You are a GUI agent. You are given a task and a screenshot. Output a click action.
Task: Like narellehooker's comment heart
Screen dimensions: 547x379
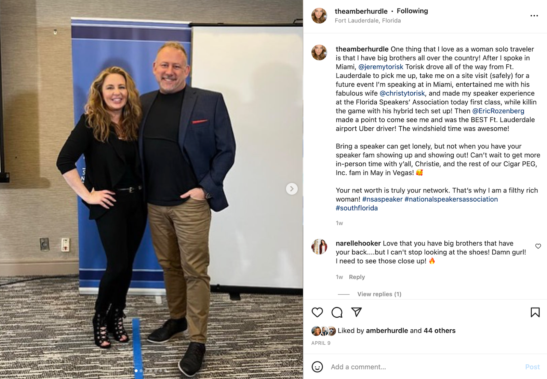(x=538, y=246)
